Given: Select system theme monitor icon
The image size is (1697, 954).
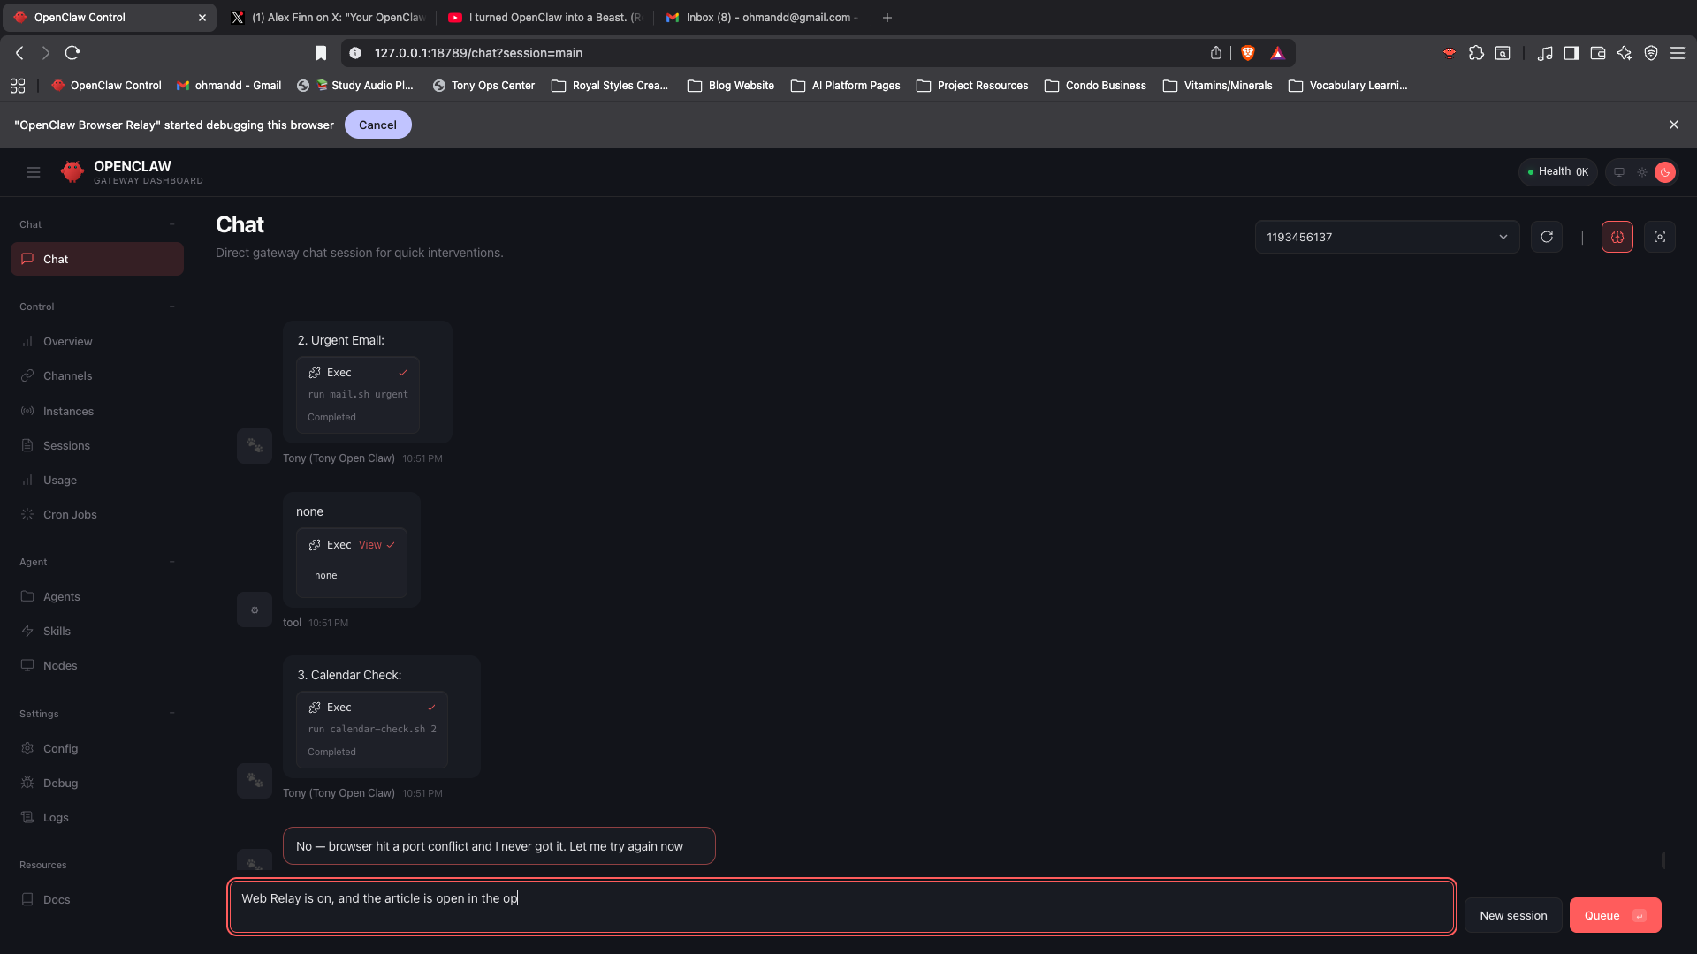Looking at the screenshot, I should (1619, 172).
